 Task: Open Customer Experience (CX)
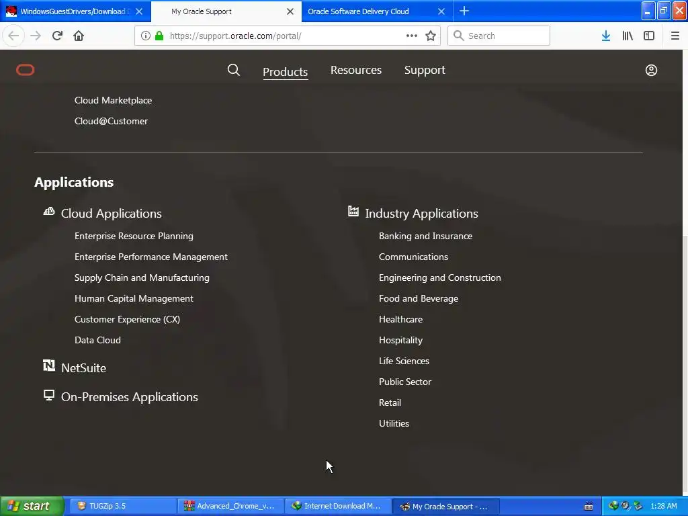[127, 319]
